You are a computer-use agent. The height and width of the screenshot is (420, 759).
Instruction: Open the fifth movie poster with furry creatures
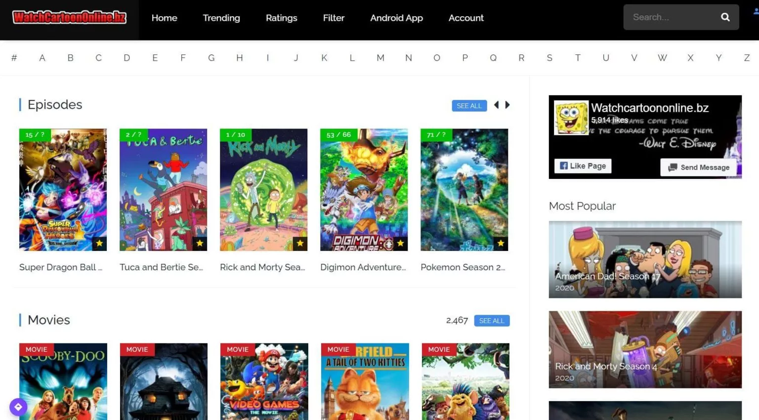[465, 381]
